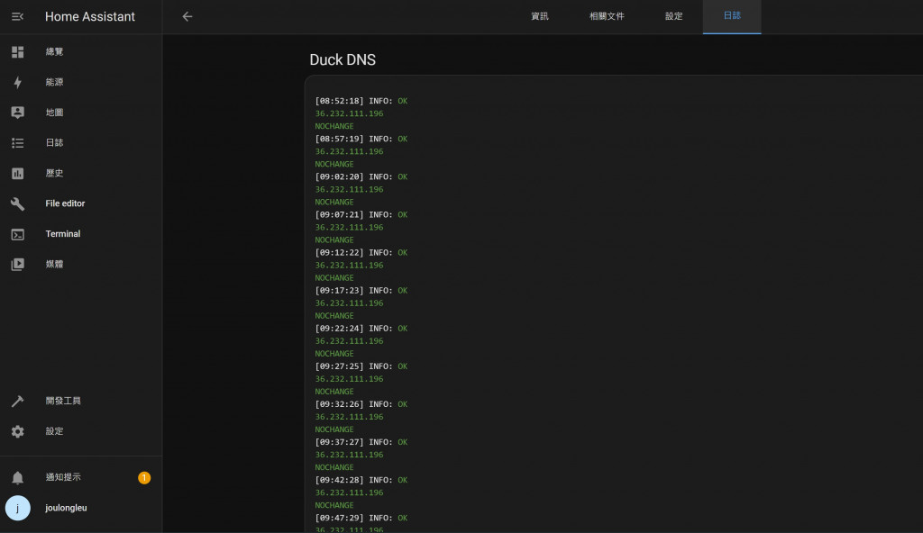Screen dimensions: 923x533
Task: Click the Terminal console icon
Action: tap(18, 234)
